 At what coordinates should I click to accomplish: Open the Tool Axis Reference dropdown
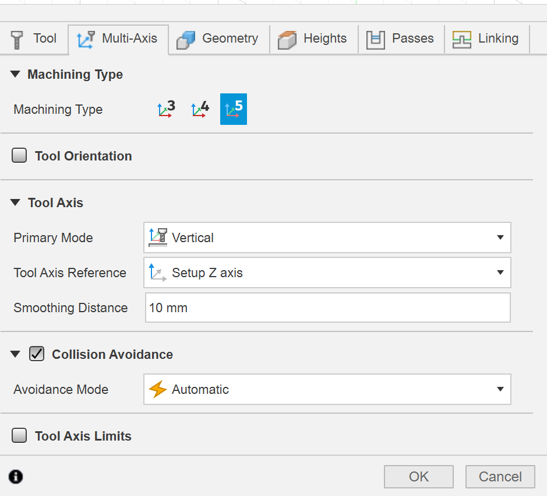coord(327,273)
